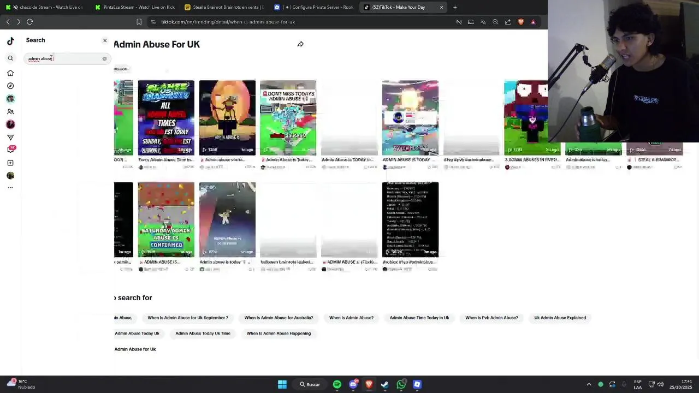Open the Brave Rewards triangle icon
Image resolution: width=699 pixels, height=393 pixels.
(533, 22)
